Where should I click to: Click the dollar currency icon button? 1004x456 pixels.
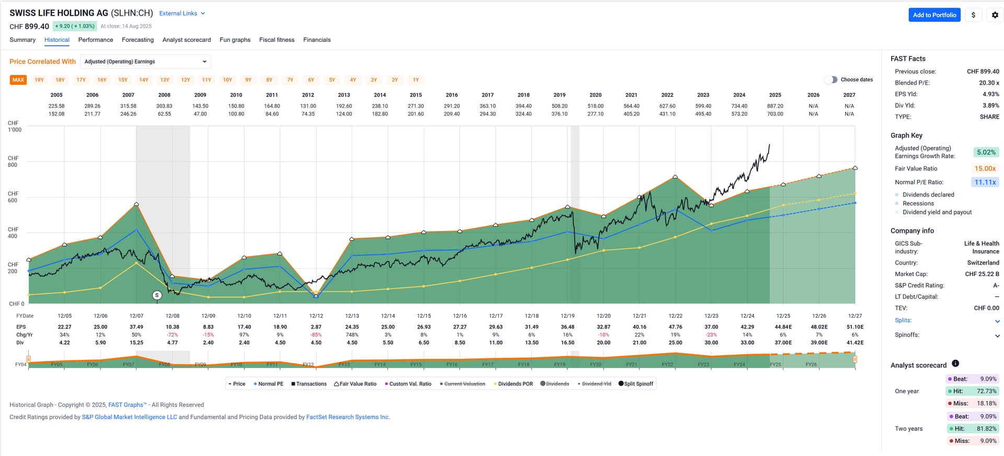[973, 15]
